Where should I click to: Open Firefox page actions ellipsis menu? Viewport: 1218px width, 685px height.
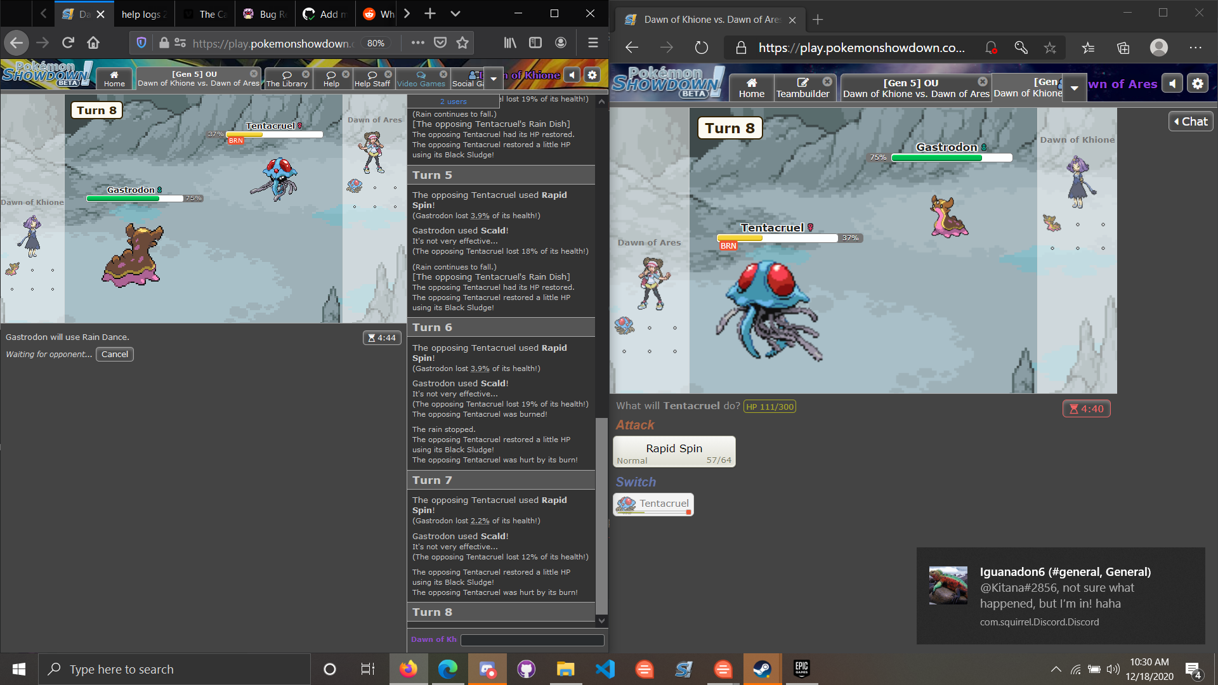pyautogui.click(x=417, y=42)
